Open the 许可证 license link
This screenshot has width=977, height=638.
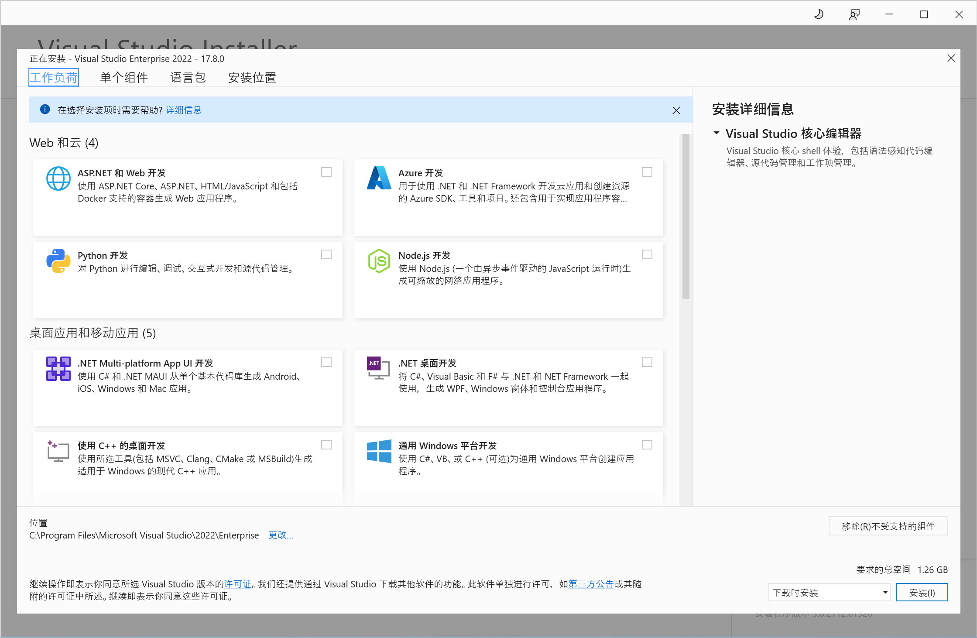click(238, 584)
